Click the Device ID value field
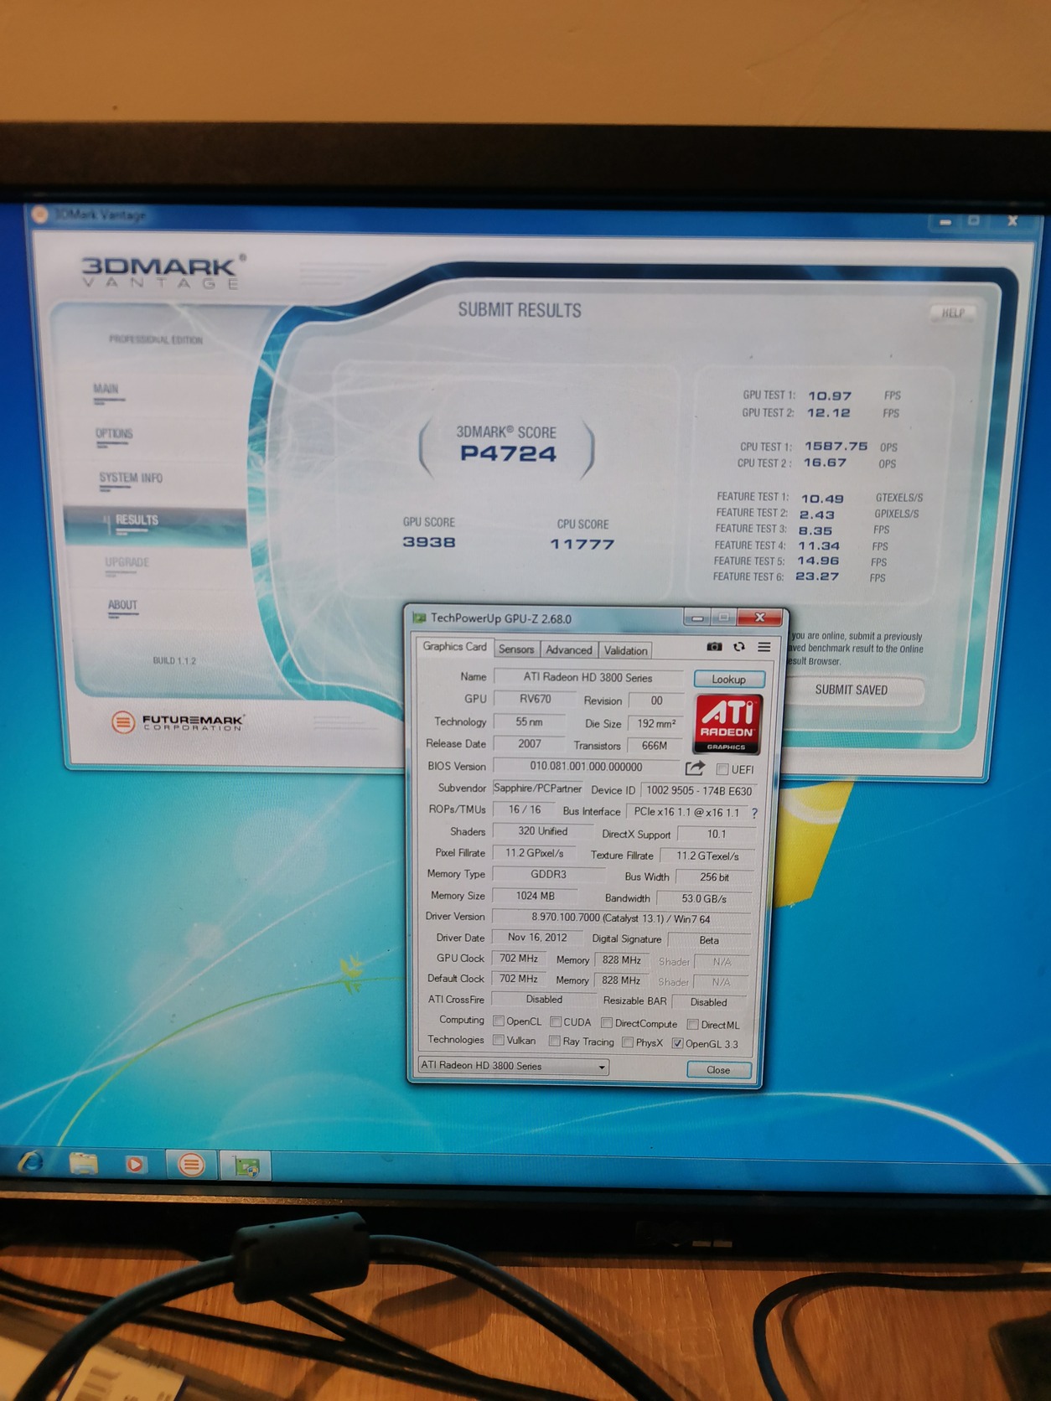This screenshot has width=1051, height=1401. [x=699, y=790]
